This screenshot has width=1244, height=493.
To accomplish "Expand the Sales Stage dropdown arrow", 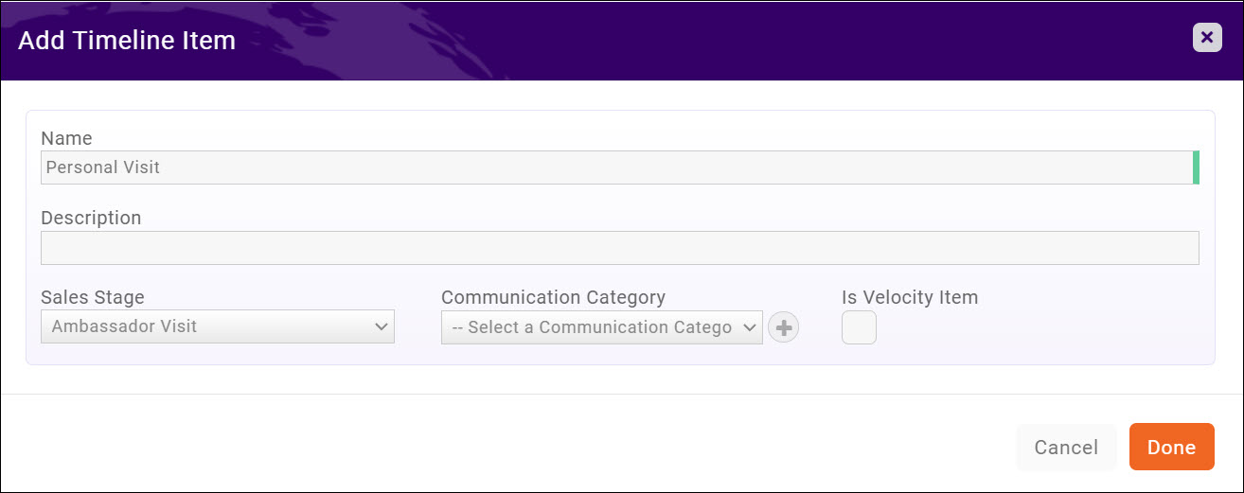I will pos(381,326).
